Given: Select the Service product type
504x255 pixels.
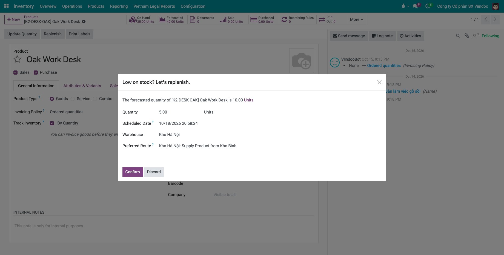Looking at the screenshot, I should (73, 99).
